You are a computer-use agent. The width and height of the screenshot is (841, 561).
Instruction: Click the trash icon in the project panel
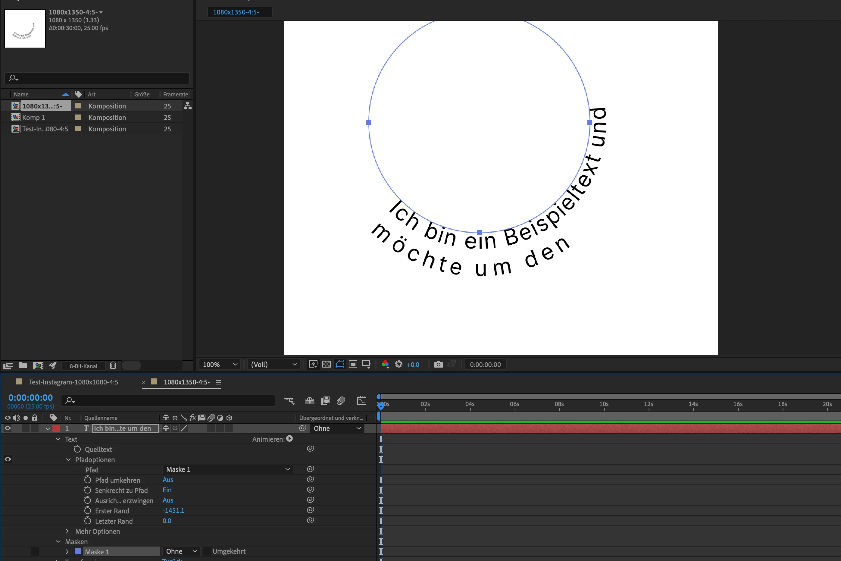point(113,365)
